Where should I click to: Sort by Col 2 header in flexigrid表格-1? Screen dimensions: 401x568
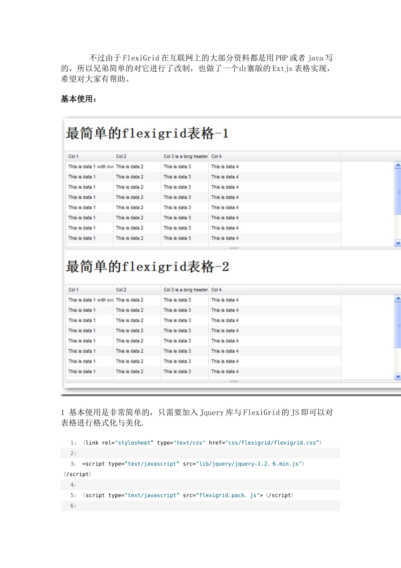click(x=137, y=156)
